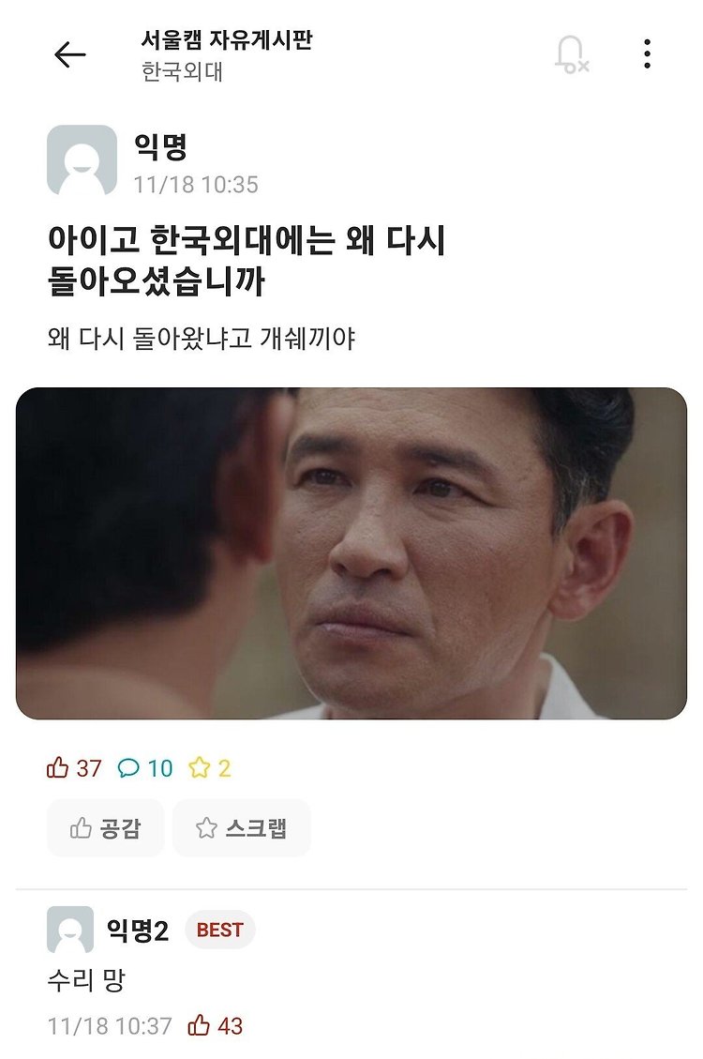The image size is (703, 1059).
Task: Click the thumbs-up count 37 icon
Action: [73, 768]
